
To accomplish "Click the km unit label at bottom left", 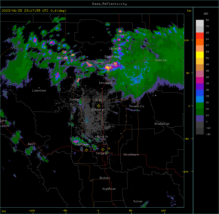I will (4, 211).
